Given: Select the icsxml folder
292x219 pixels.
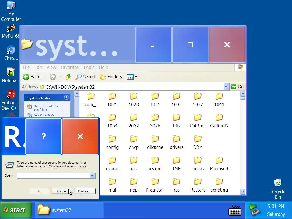Looking at the screenshot, I should tap(155, 164).
